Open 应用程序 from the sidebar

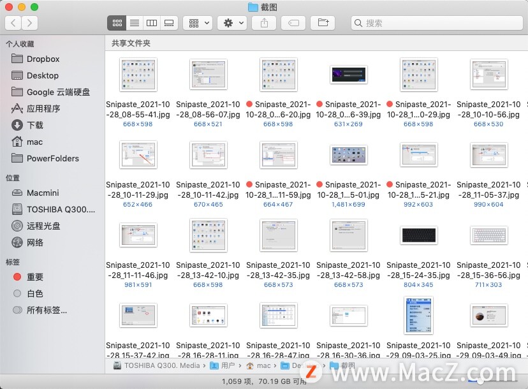point(43,108)
